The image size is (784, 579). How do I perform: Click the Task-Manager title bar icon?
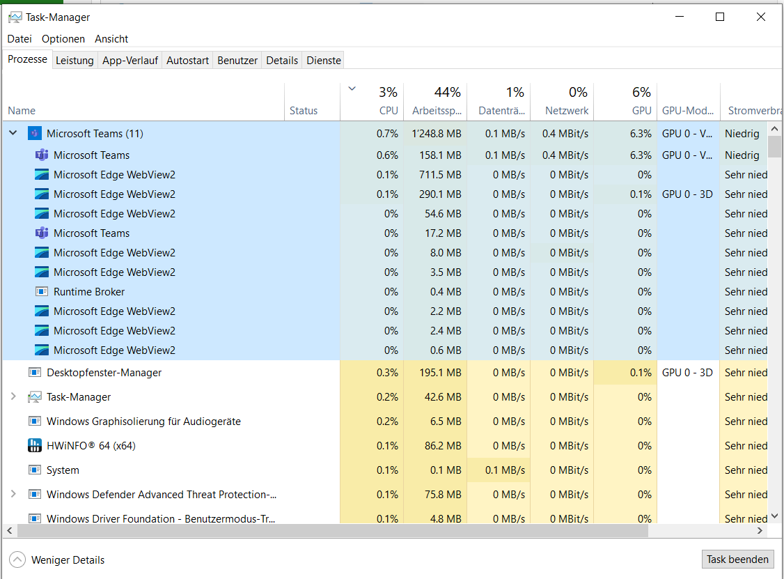click(x=15, y=17)
